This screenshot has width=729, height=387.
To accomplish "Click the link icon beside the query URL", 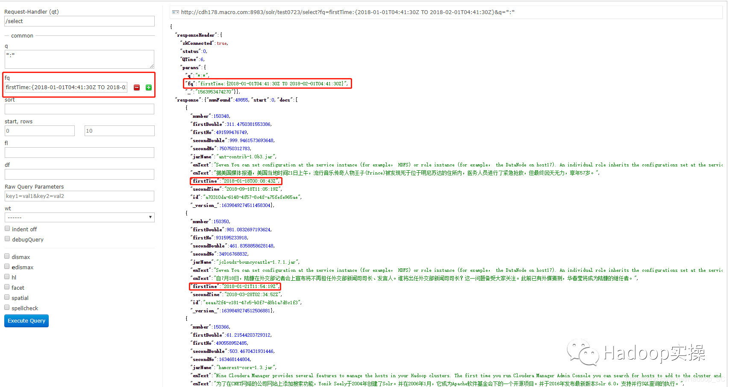I will [x=175, y=12].
